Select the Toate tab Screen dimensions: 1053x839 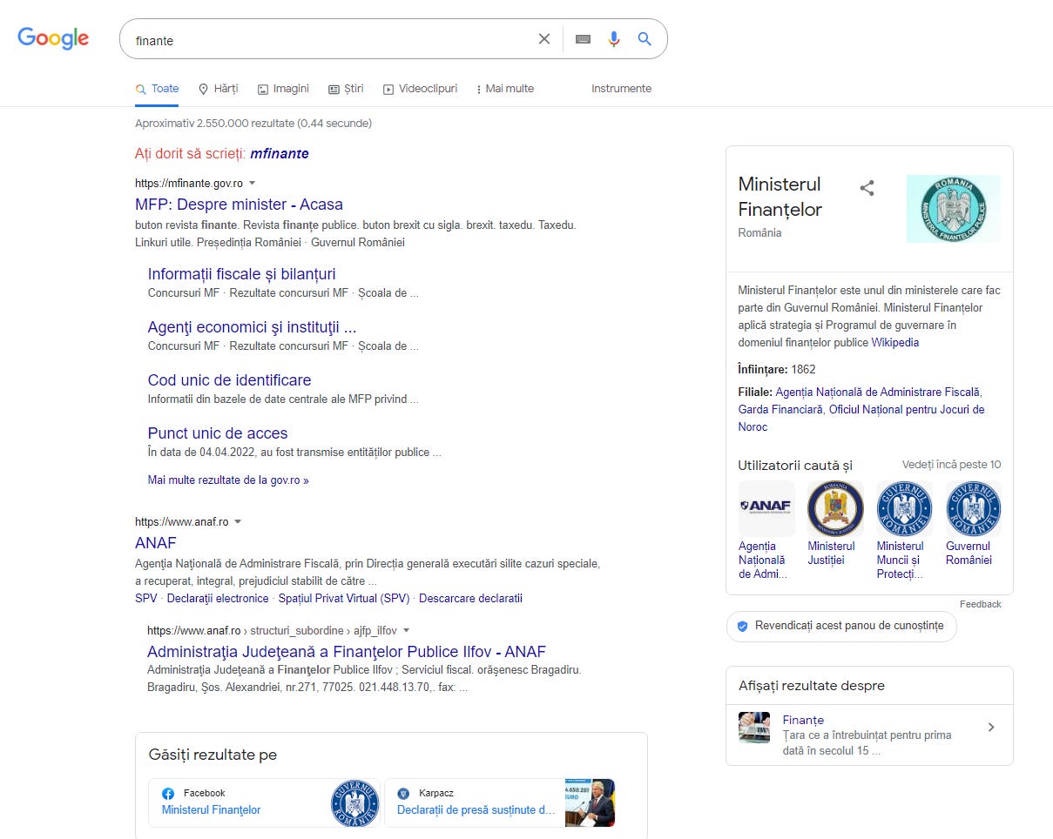point(158,89)
